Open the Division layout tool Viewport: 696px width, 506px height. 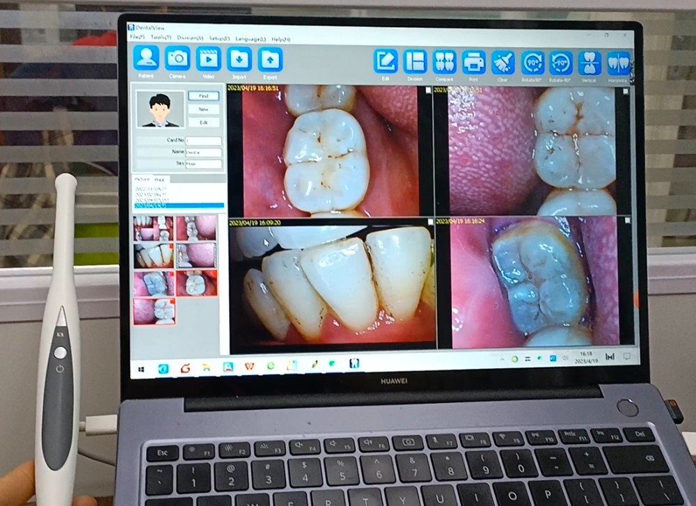(416, 62)
